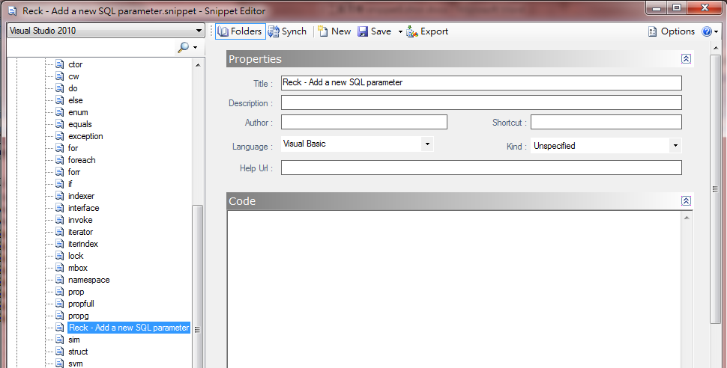Select the enum snippet
Screen dimensions: 727x368
[78, 112]
